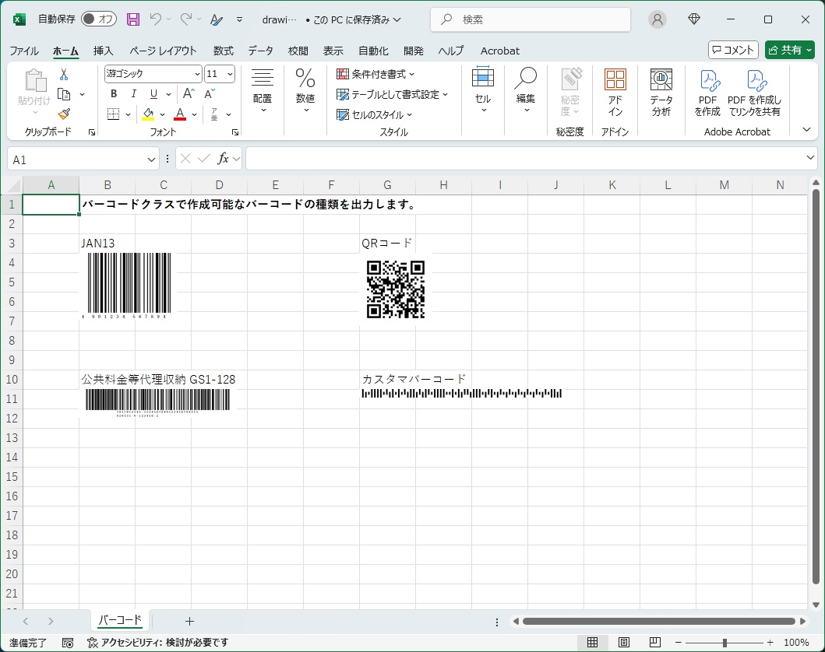Apply Italic formatting
Viewport: 825px width, 652px height.
tap(134, 94)
